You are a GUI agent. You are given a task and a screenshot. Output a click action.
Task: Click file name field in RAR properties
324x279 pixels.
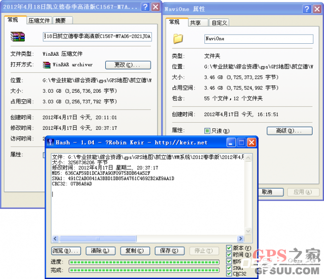point(97,37)
